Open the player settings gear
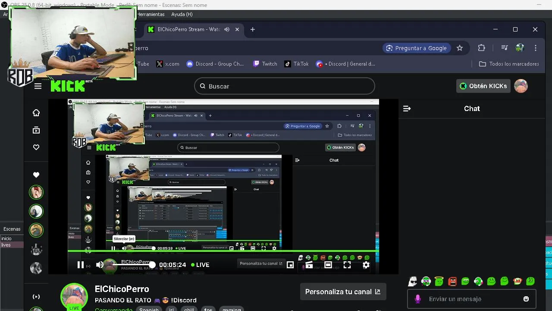The width and height of the screenshot is (552, 311). 366,265
